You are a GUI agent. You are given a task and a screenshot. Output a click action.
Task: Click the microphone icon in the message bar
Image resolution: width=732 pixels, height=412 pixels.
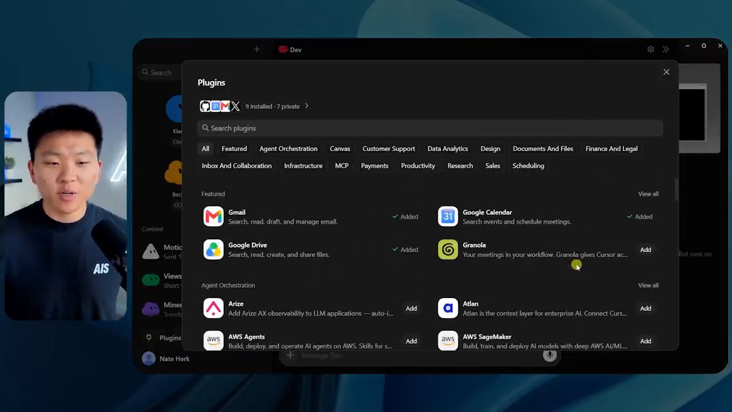pyautogui.click(x=550, y=355)
